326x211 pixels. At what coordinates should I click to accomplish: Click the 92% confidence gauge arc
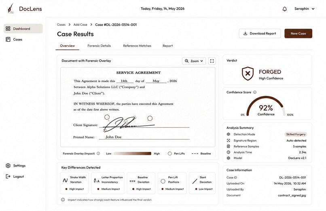(x=266, y=106)
